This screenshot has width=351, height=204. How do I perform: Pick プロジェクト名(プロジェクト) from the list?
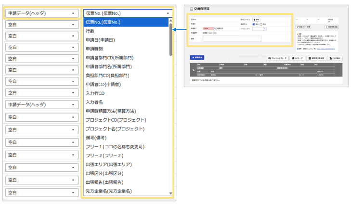[126, 129]
